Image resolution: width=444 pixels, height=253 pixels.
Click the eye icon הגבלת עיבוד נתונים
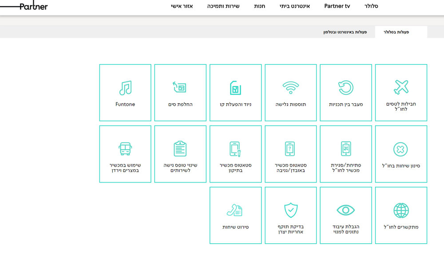(345, 210)
